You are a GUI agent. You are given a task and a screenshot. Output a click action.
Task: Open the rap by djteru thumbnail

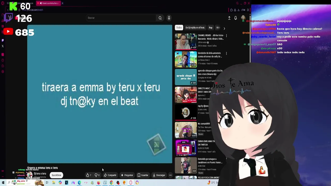coord(186,112)
